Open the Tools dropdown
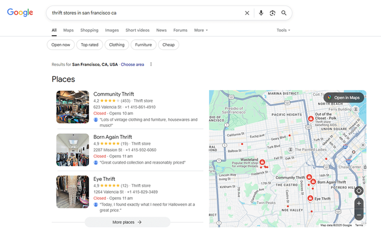381x234 pixels. [284, 30]
